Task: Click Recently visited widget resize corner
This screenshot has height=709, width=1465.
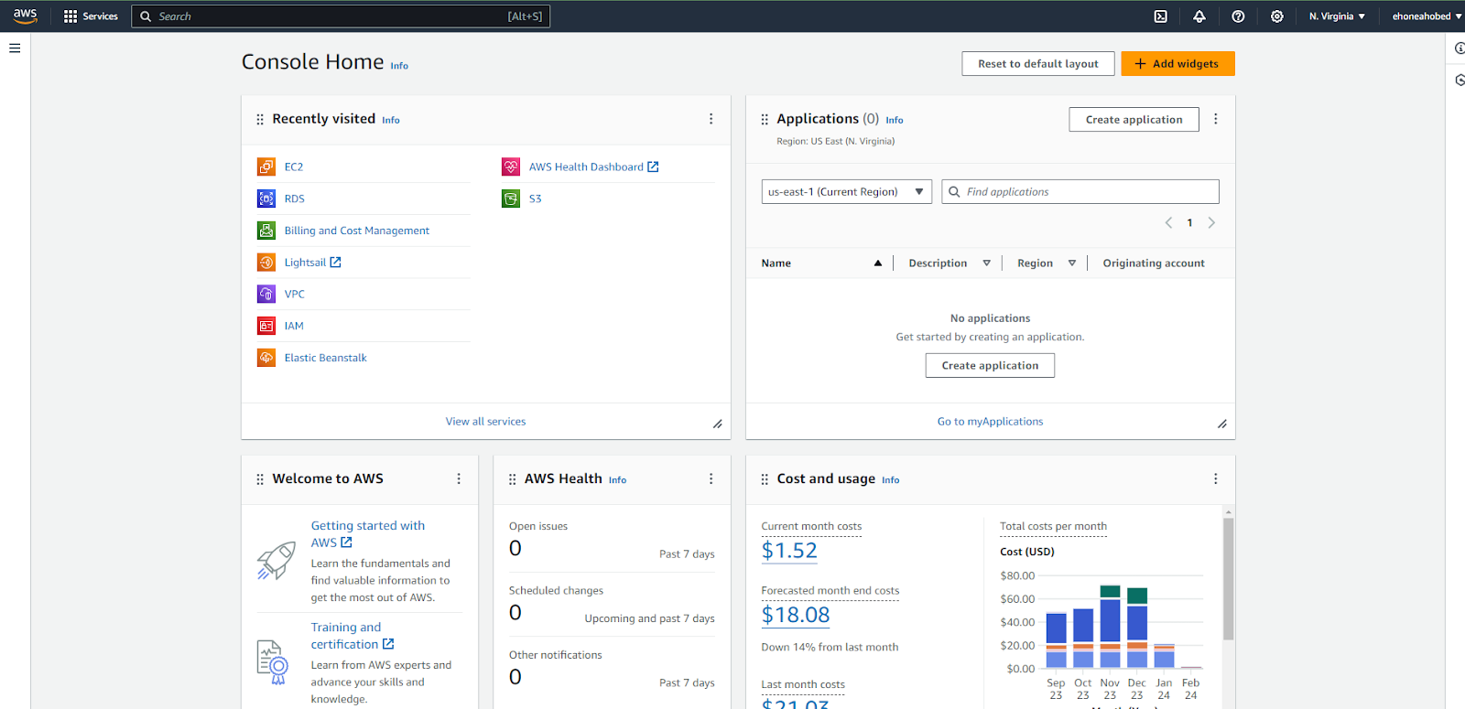Action: [x=718, y=424]
